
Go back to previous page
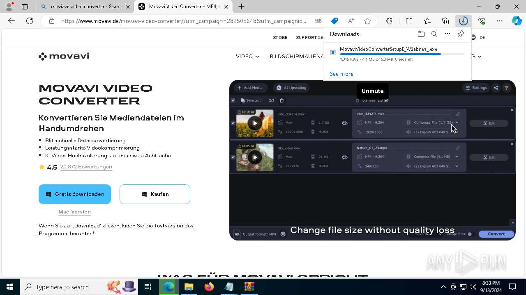[12, 21]
